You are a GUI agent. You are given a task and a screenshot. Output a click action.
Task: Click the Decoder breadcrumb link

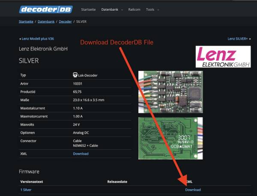(65, 21)
